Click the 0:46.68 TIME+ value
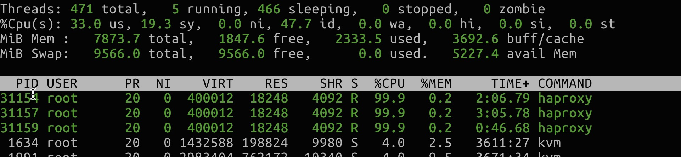 pyautogui.click(x=502, y=128)
